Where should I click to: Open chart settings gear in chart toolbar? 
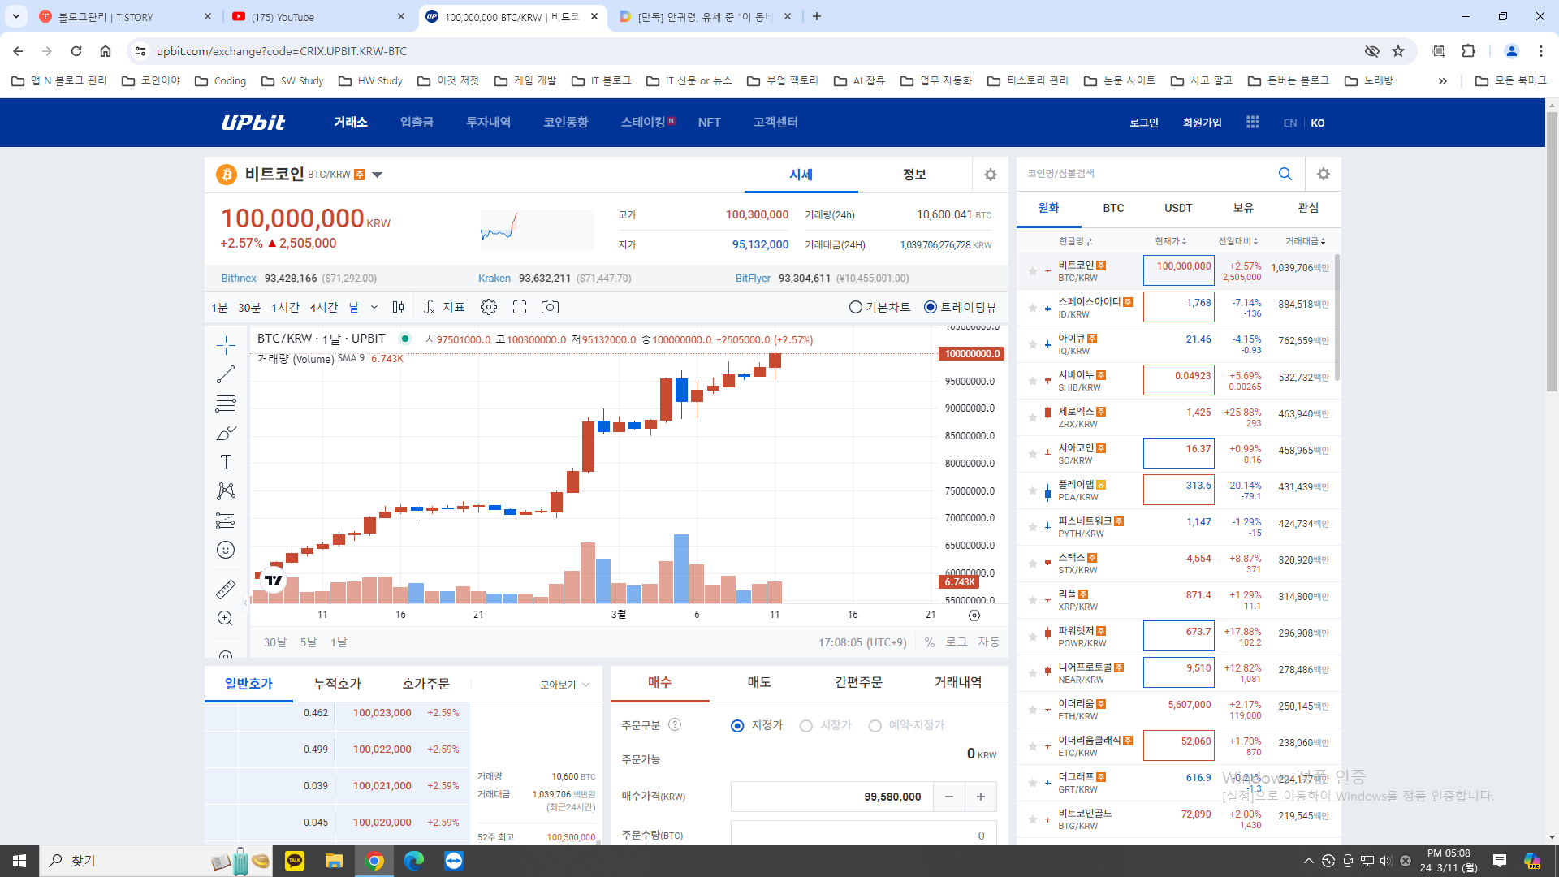coord(489,307)
